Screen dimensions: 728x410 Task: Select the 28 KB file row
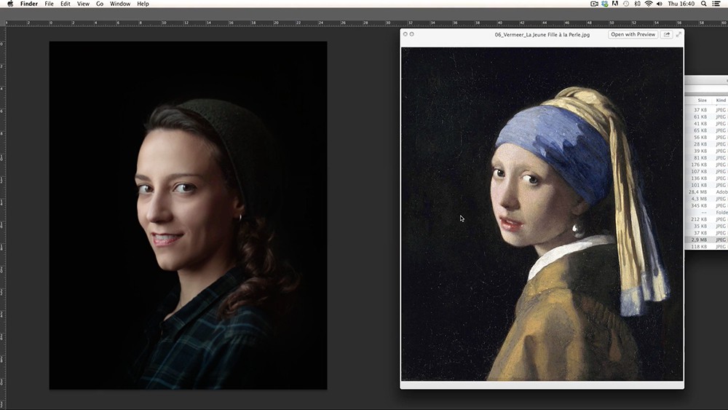pyautogui.click(x=707, y=144)
